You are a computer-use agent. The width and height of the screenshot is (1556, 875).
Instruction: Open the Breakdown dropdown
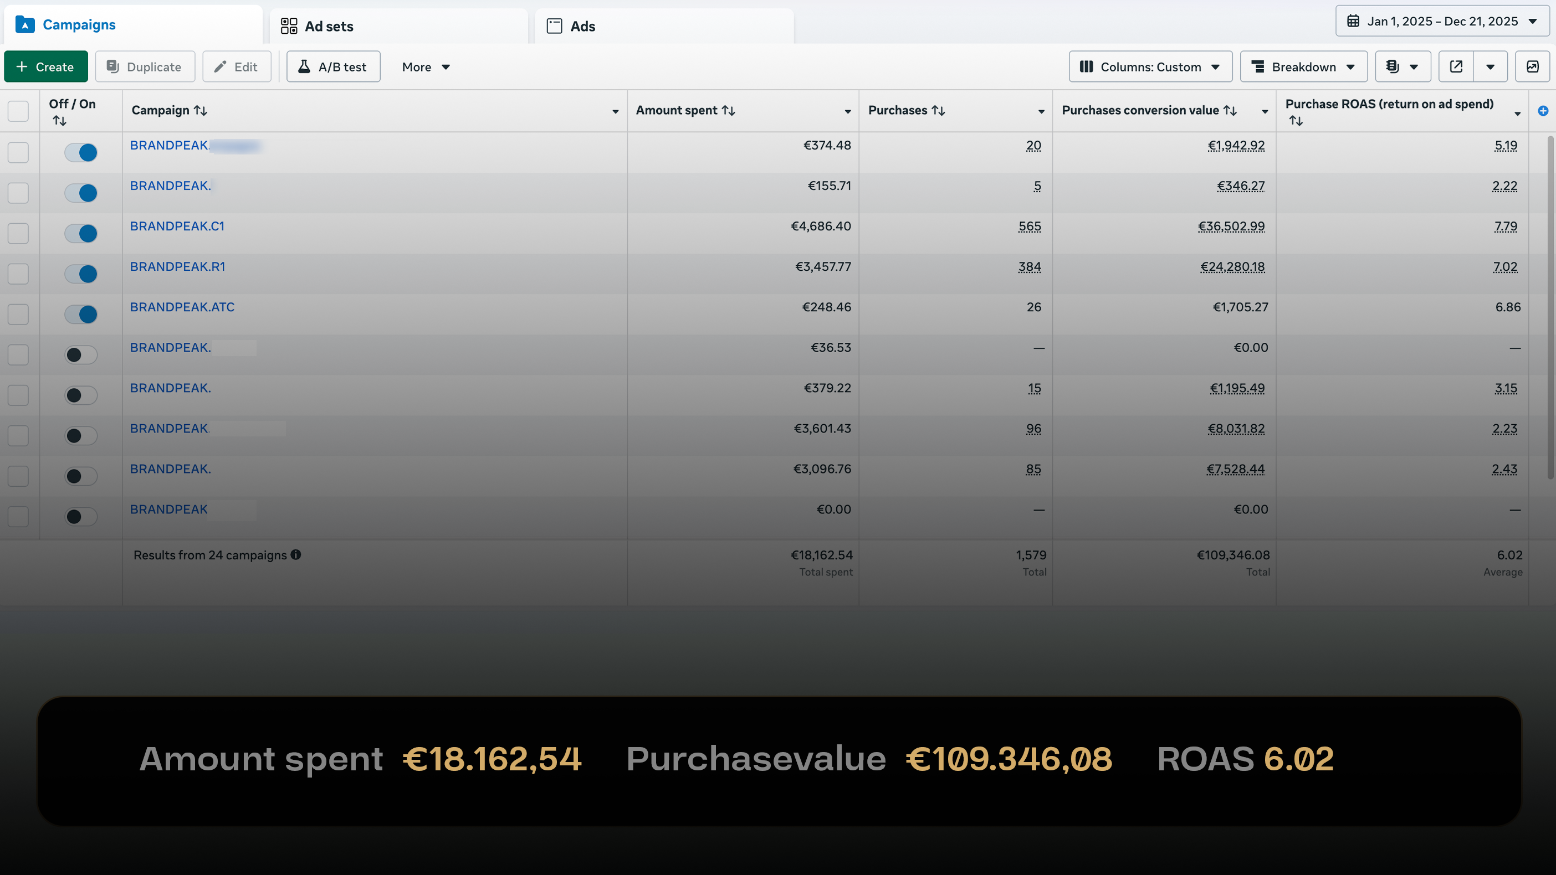(x=1303, y=66)
